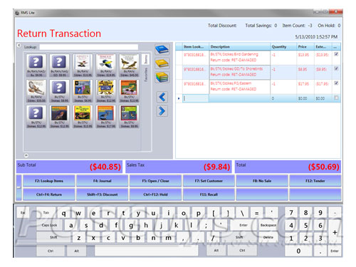This screenshot has height=267, width=356.
Task: Toggle checkbox on the empty entry row
Action: [336, 98]
